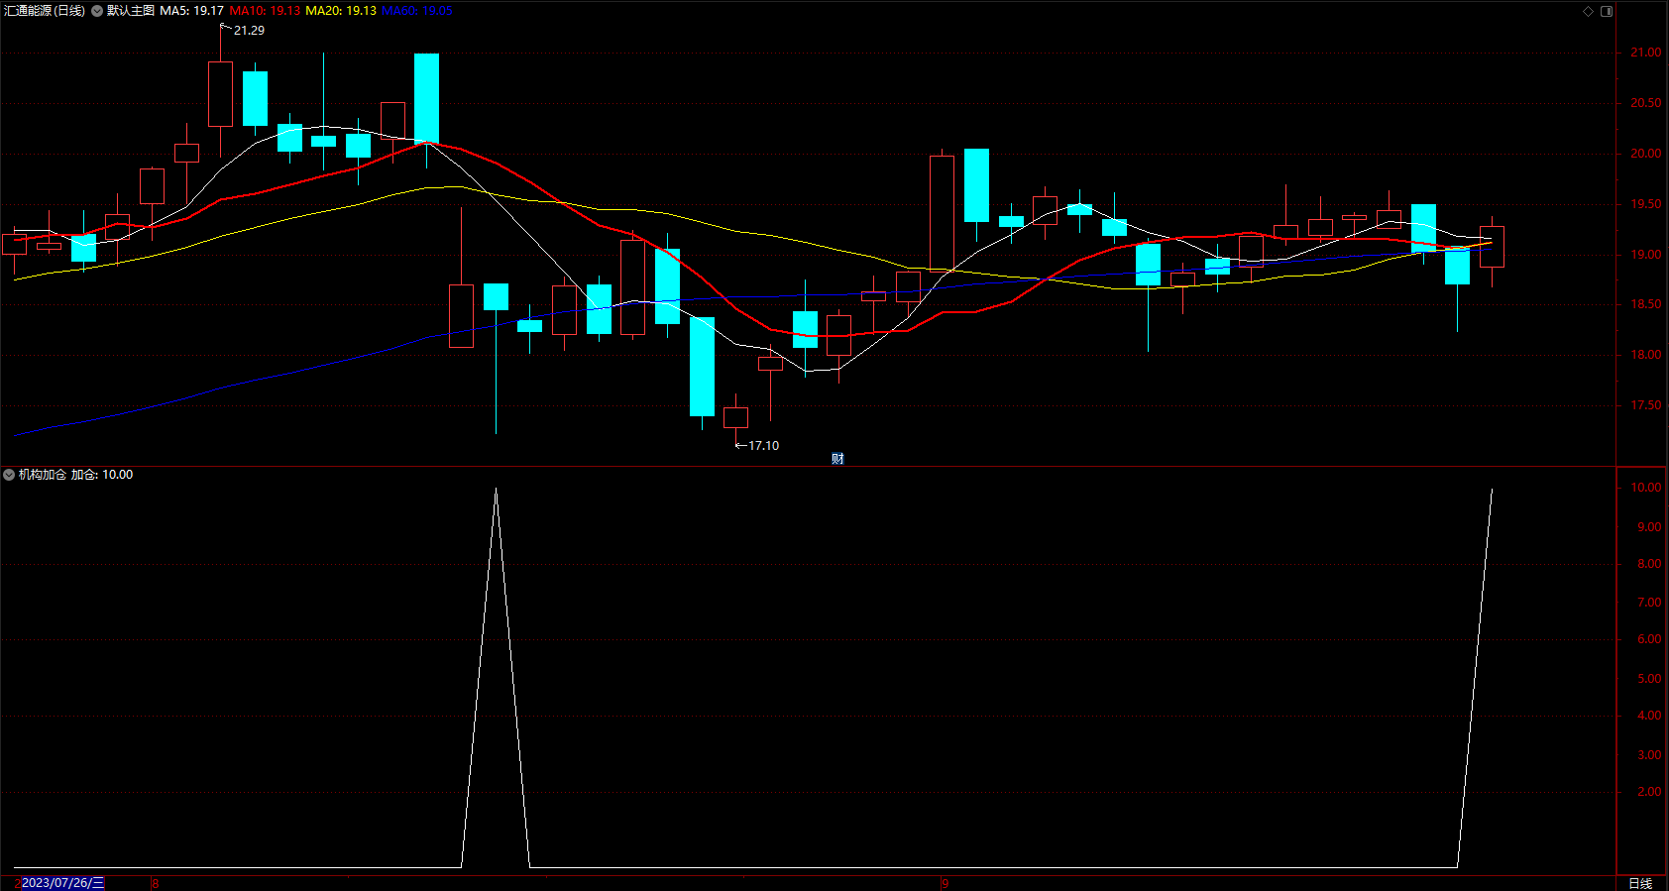Click the 日线 period button at bottom right

point(1640,883)
